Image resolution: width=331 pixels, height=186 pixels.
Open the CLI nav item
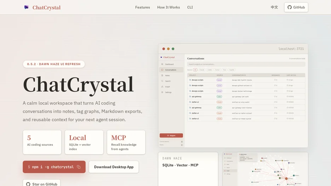pos(190,7)
